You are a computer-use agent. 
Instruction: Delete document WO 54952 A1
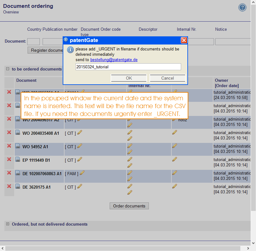tap(9, 146)
